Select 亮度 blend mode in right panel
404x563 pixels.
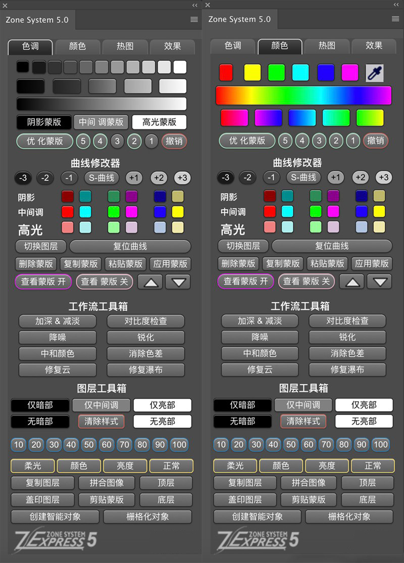(327, 465)
